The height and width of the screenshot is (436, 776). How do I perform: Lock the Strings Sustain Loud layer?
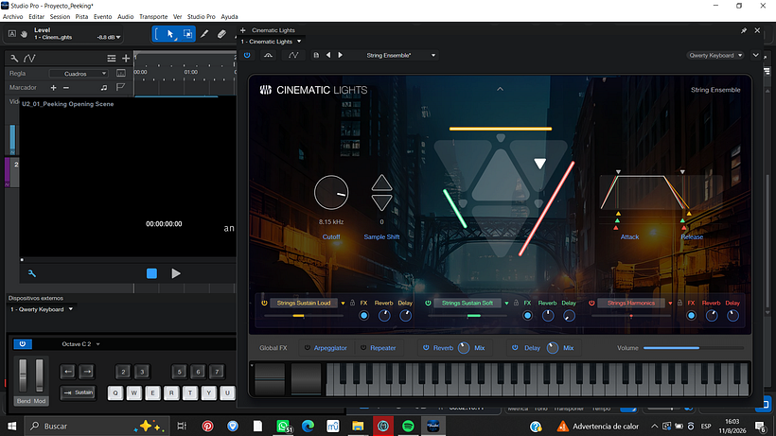coord(352,303)
